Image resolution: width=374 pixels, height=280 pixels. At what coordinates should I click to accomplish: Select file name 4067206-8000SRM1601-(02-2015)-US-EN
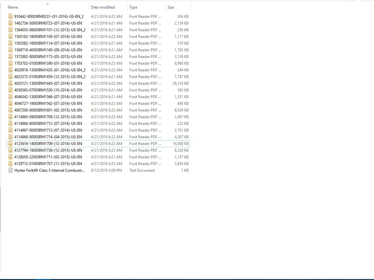pos(48,110)
